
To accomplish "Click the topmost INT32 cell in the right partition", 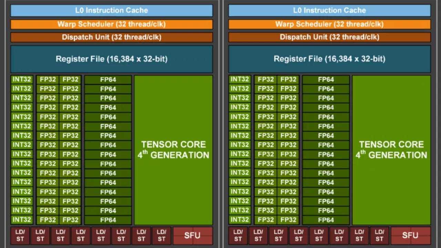I will tap(240, 80).
